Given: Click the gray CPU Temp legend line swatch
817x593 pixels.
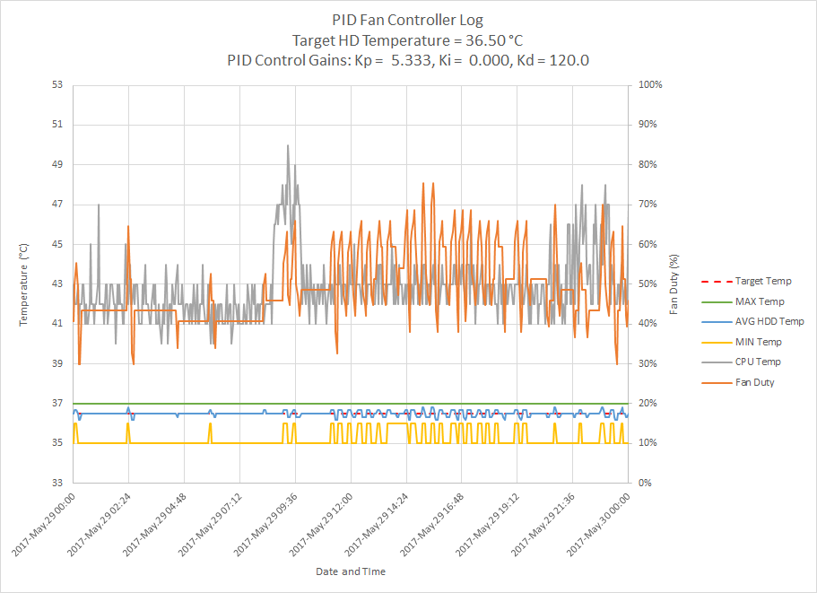Looking at the screenshot, I should click(x=717, y=362).
